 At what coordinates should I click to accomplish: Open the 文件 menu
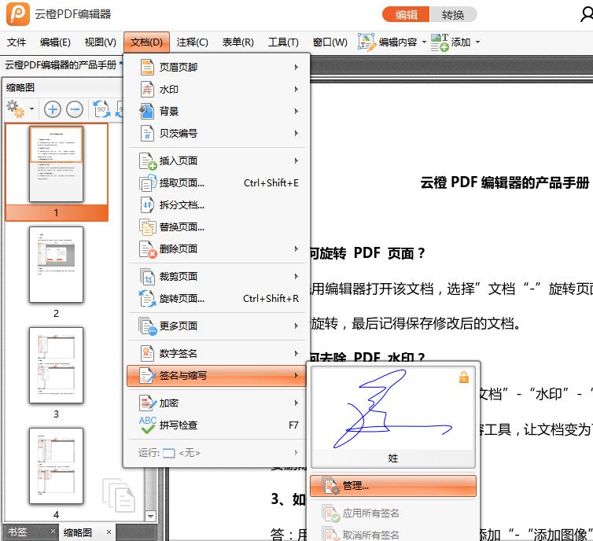17,42
